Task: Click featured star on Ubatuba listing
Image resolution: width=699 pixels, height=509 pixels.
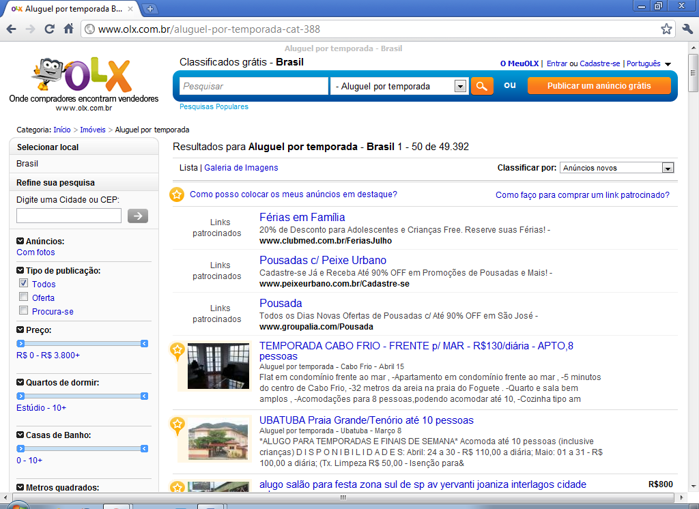Action: coord(177,425)
